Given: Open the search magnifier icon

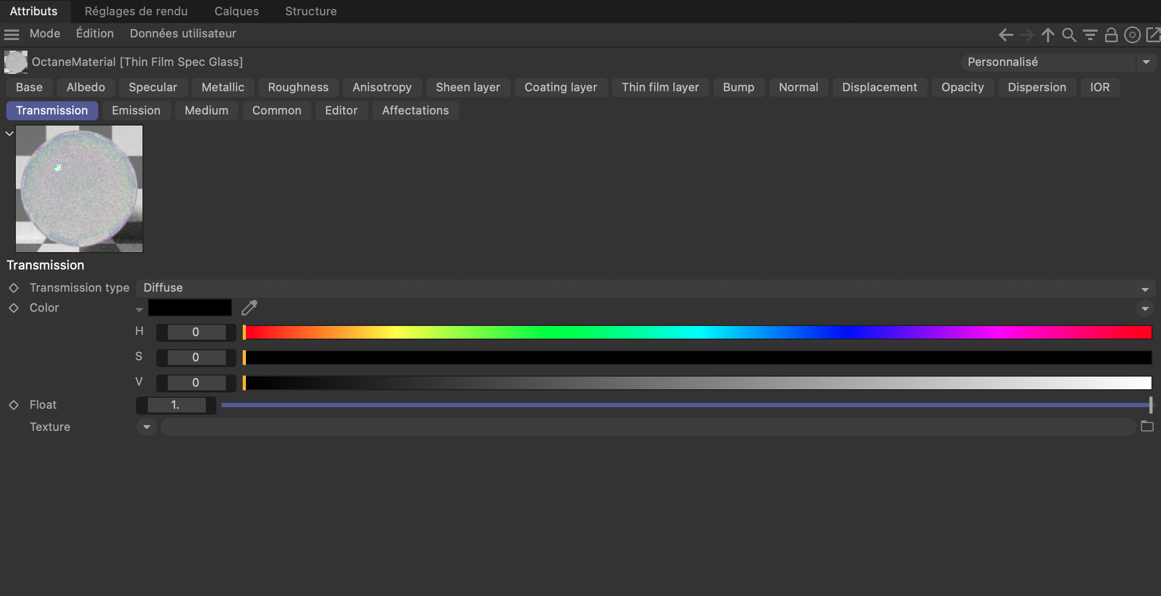Looking at the screenshot, I should coord(1069,35).
